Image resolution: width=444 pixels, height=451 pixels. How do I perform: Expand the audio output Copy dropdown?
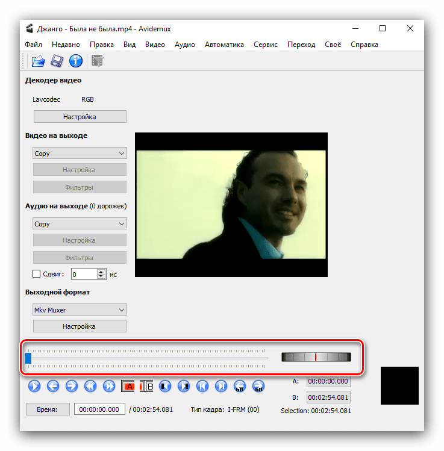(80, 224)
